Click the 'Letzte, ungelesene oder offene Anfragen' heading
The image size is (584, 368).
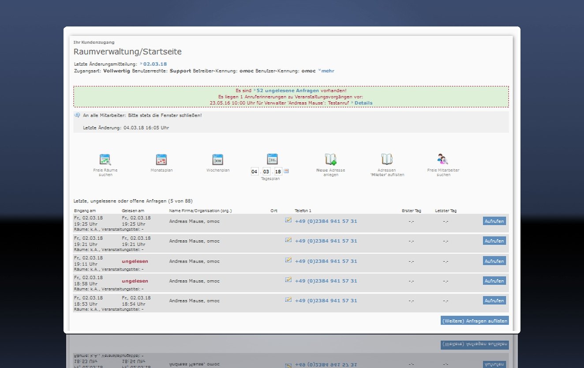tap(133, 201)
